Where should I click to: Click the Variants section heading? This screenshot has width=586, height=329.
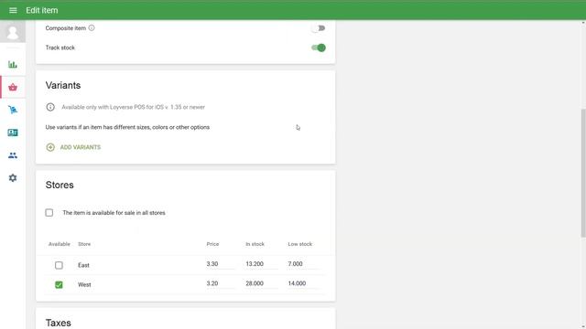click(63, 85)
